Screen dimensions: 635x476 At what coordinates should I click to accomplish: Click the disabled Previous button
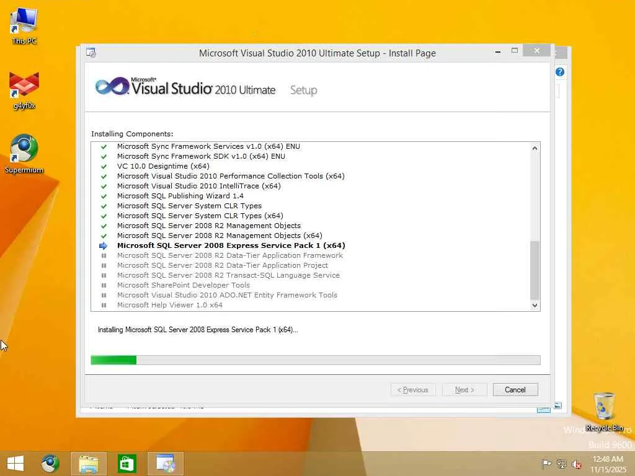coord(413,390)
